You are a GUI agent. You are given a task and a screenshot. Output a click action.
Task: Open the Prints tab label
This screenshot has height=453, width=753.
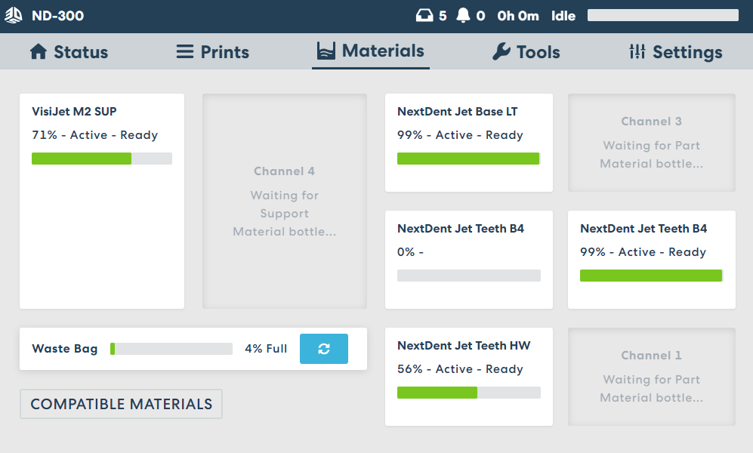224,52
